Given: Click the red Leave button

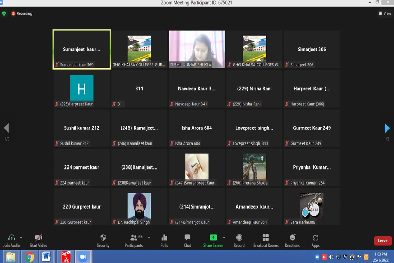Looking at the screenshot, I should click(382, 241).
